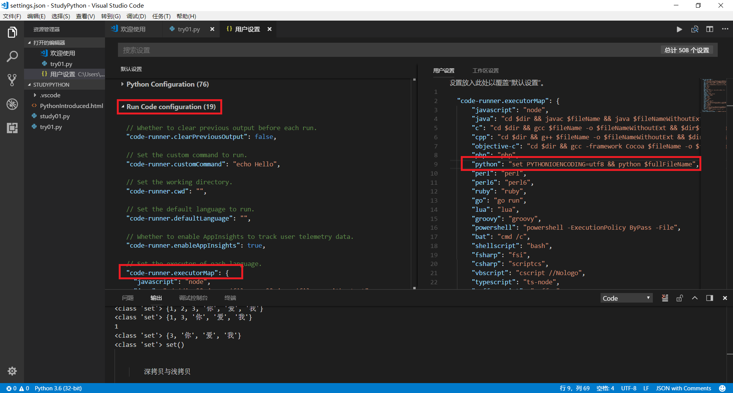Image resolution: width=733 pixels, height=393 pixels.
Task: Expand Python Configuration (76) section
Action: [x=167, y=84]
